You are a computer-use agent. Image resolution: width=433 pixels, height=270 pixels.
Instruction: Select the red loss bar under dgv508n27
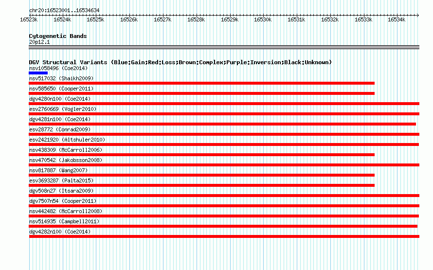[224, 196]
